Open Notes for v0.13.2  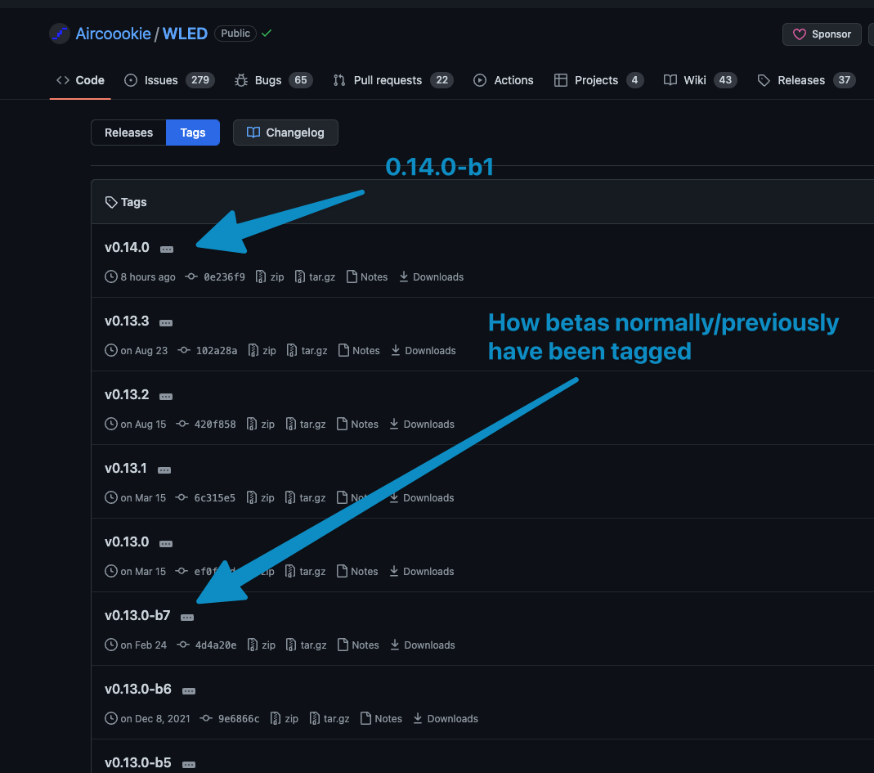click(x=357, y=424)
